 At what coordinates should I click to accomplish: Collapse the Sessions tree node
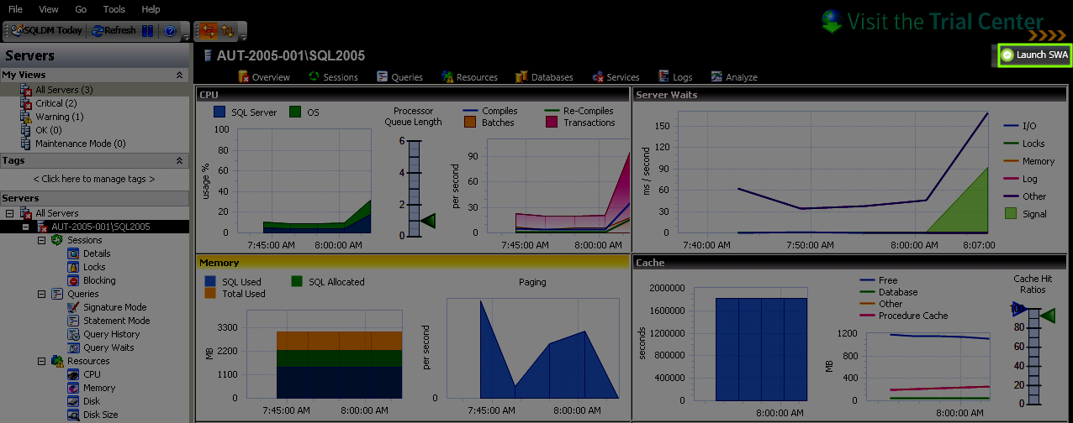[42, 240]
